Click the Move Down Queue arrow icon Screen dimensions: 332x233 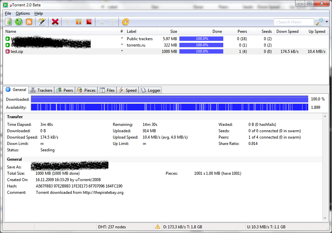tap(112, 22)
